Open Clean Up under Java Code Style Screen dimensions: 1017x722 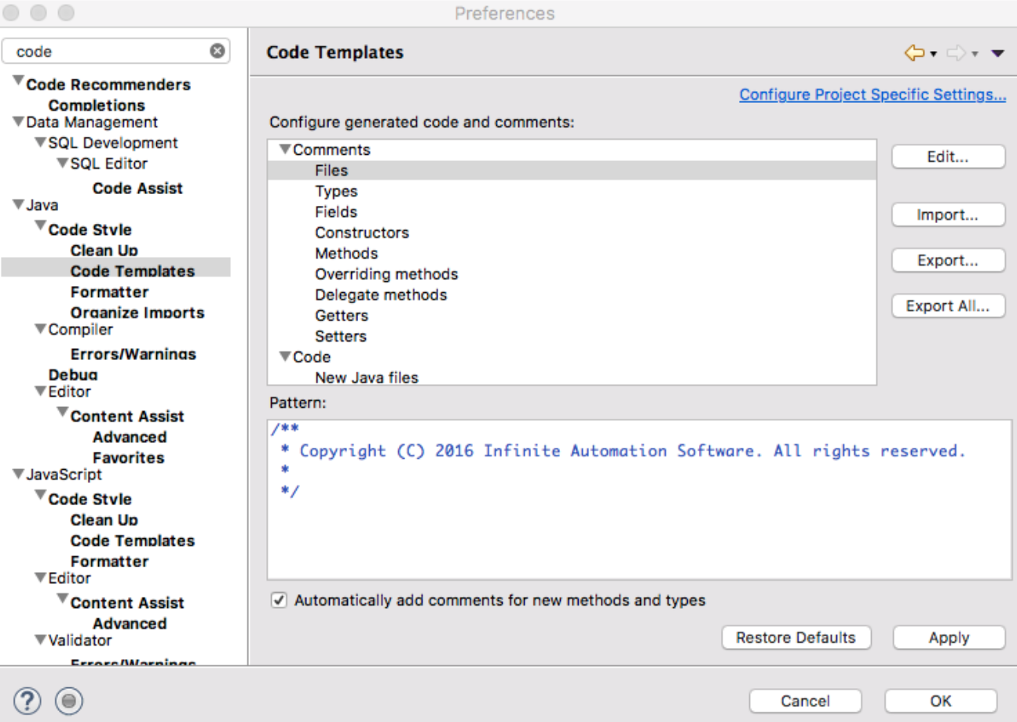104,251
